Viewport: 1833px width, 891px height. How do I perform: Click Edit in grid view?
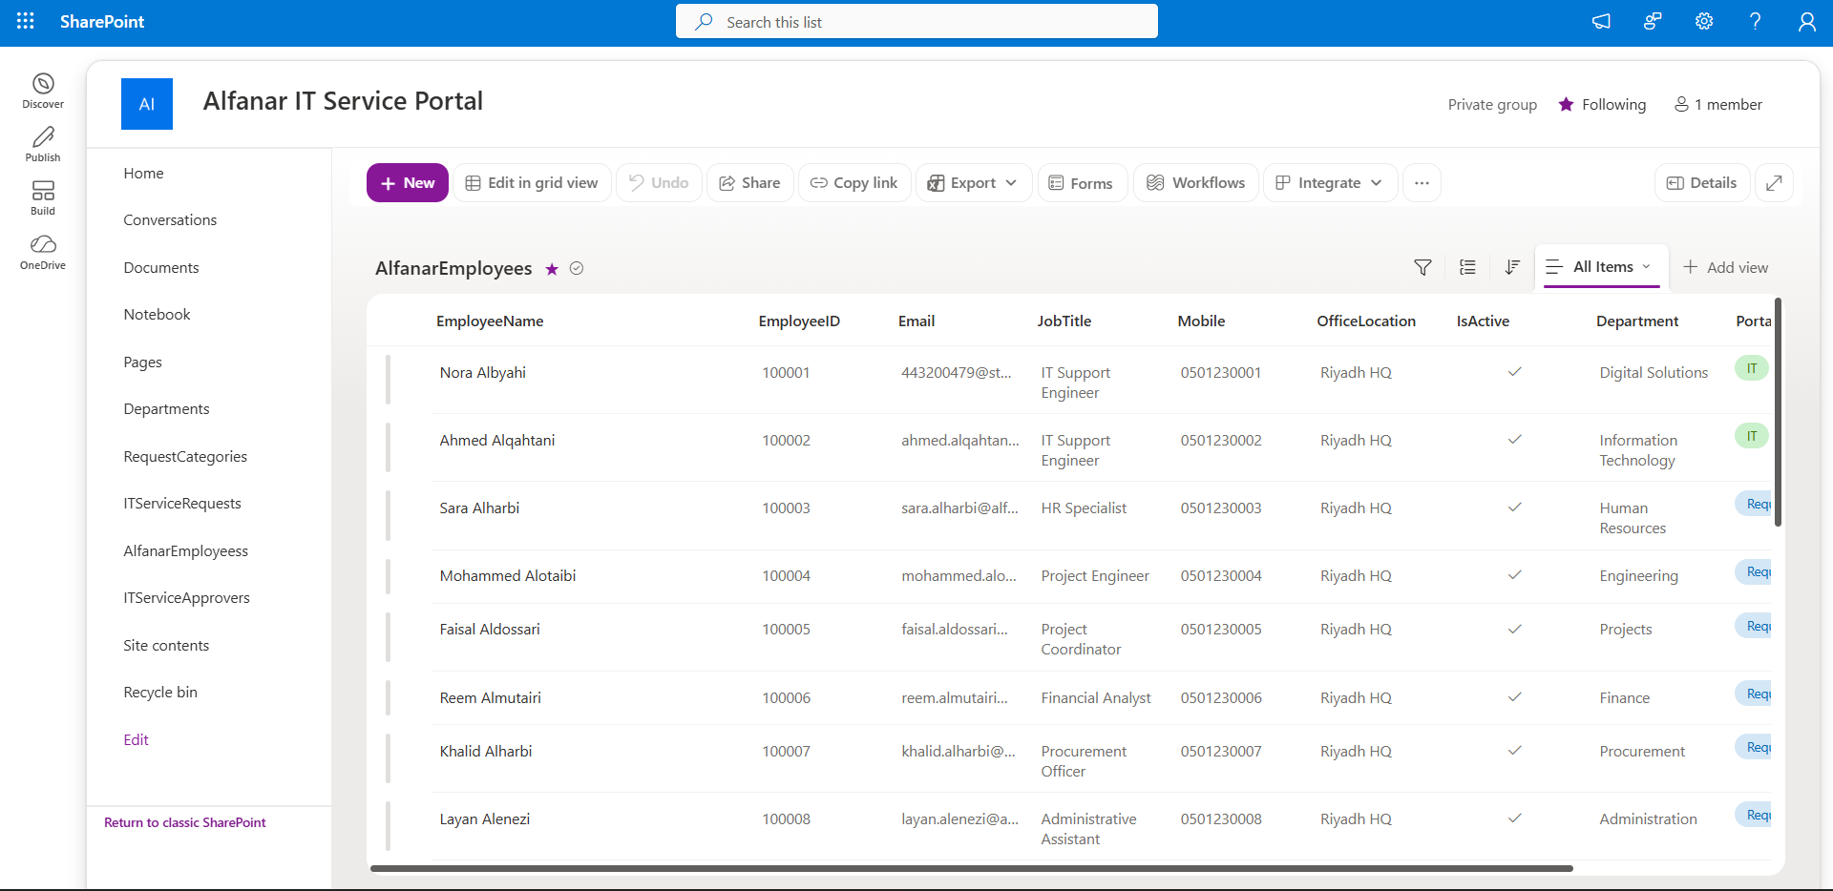tap(531, 182)
